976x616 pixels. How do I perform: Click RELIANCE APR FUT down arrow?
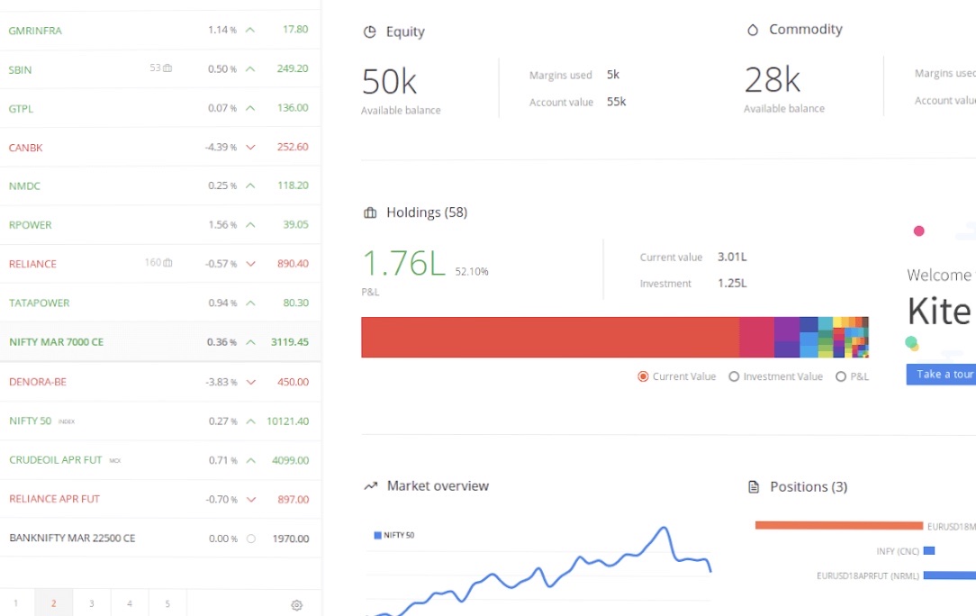251,500
